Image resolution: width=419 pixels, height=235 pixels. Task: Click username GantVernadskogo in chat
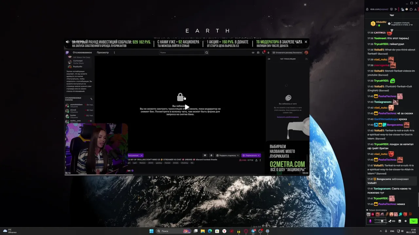386,119
